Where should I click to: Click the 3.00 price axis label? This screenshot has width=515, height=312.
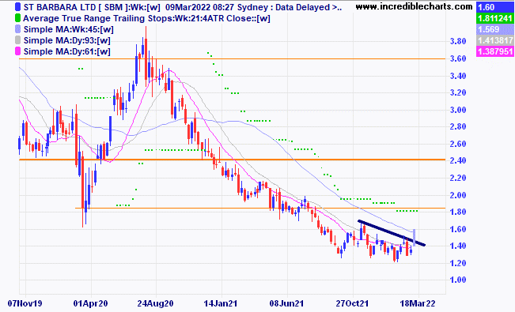pos(458,110)
